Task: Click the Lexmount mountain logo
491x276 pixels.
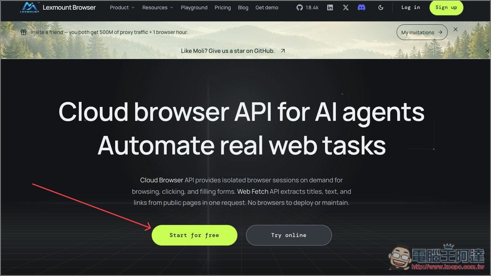Action: (x=29, y=7)
